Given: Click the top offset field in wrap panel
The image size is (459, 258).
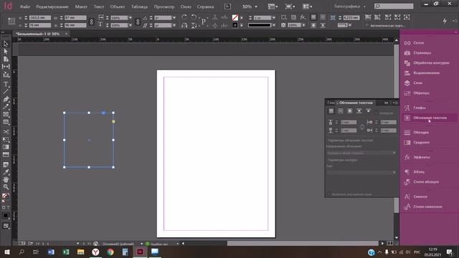Looking at the screenshot, I should tap(349, 123).
